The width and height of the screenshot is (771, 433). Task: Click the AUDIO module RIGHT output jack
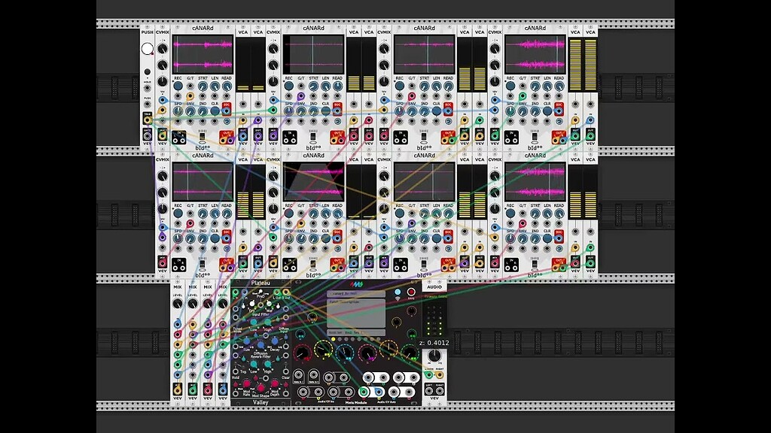tap(440, 391)
